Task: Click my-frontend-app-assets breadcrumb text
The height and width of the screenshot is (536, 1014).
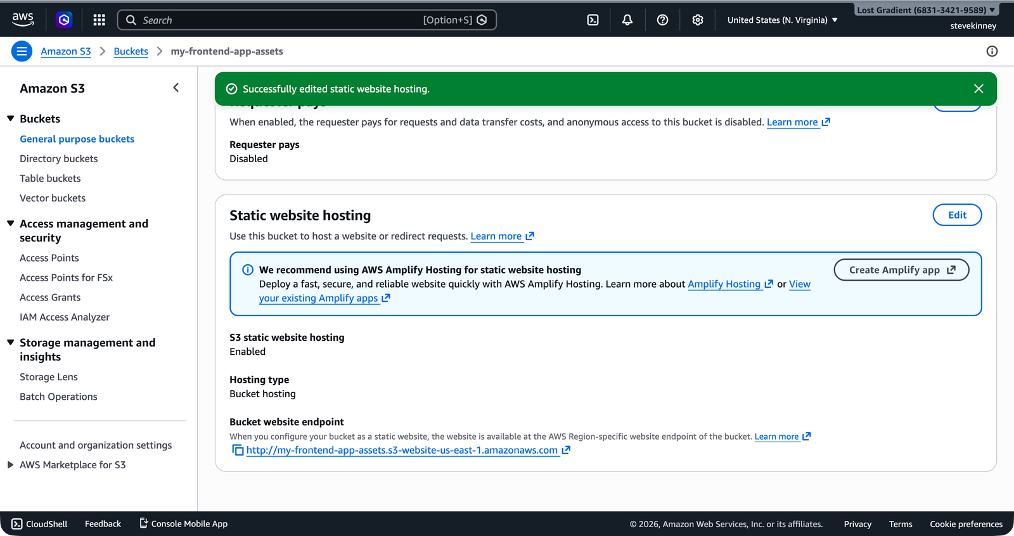Action: [227, 51]
